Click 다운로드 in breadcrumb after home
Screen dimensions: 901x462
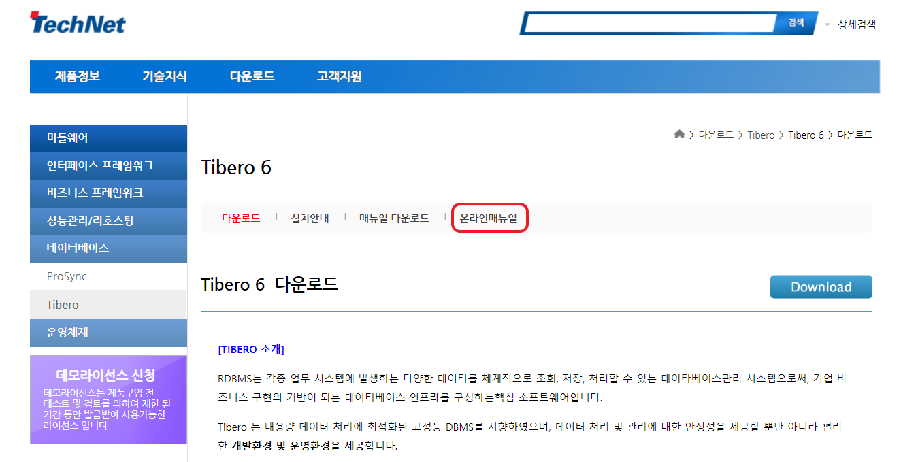[716, 135]
